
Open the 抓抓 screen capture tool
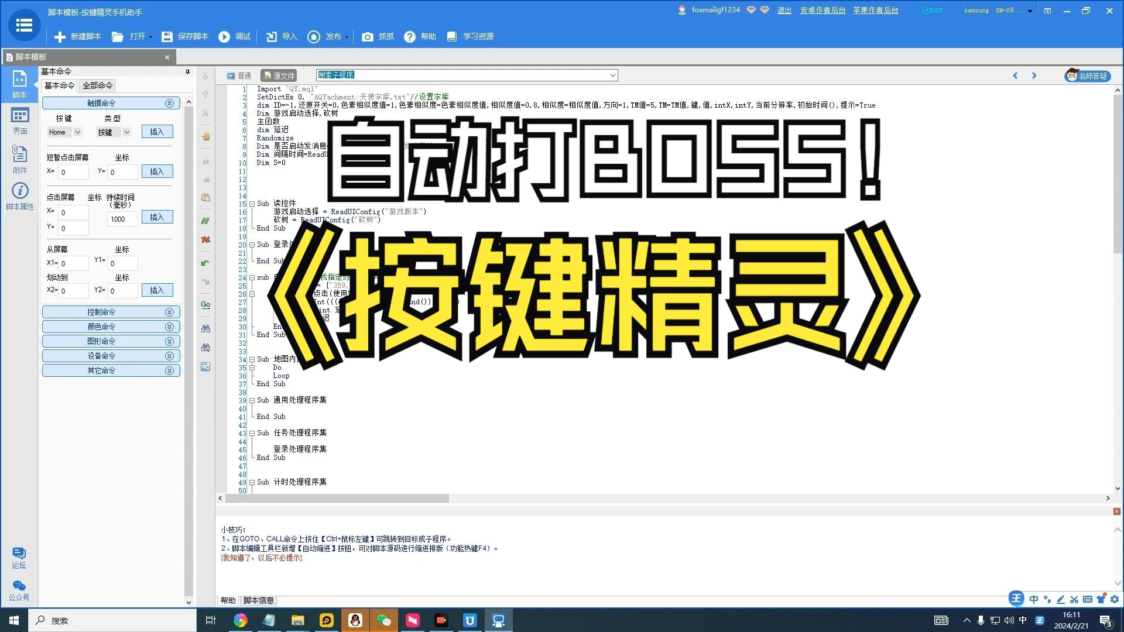(378, 37)
